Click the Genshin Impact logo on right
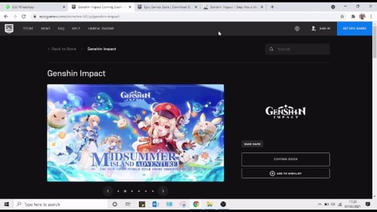This screenshot has width=377, height=212. (285, 111)
